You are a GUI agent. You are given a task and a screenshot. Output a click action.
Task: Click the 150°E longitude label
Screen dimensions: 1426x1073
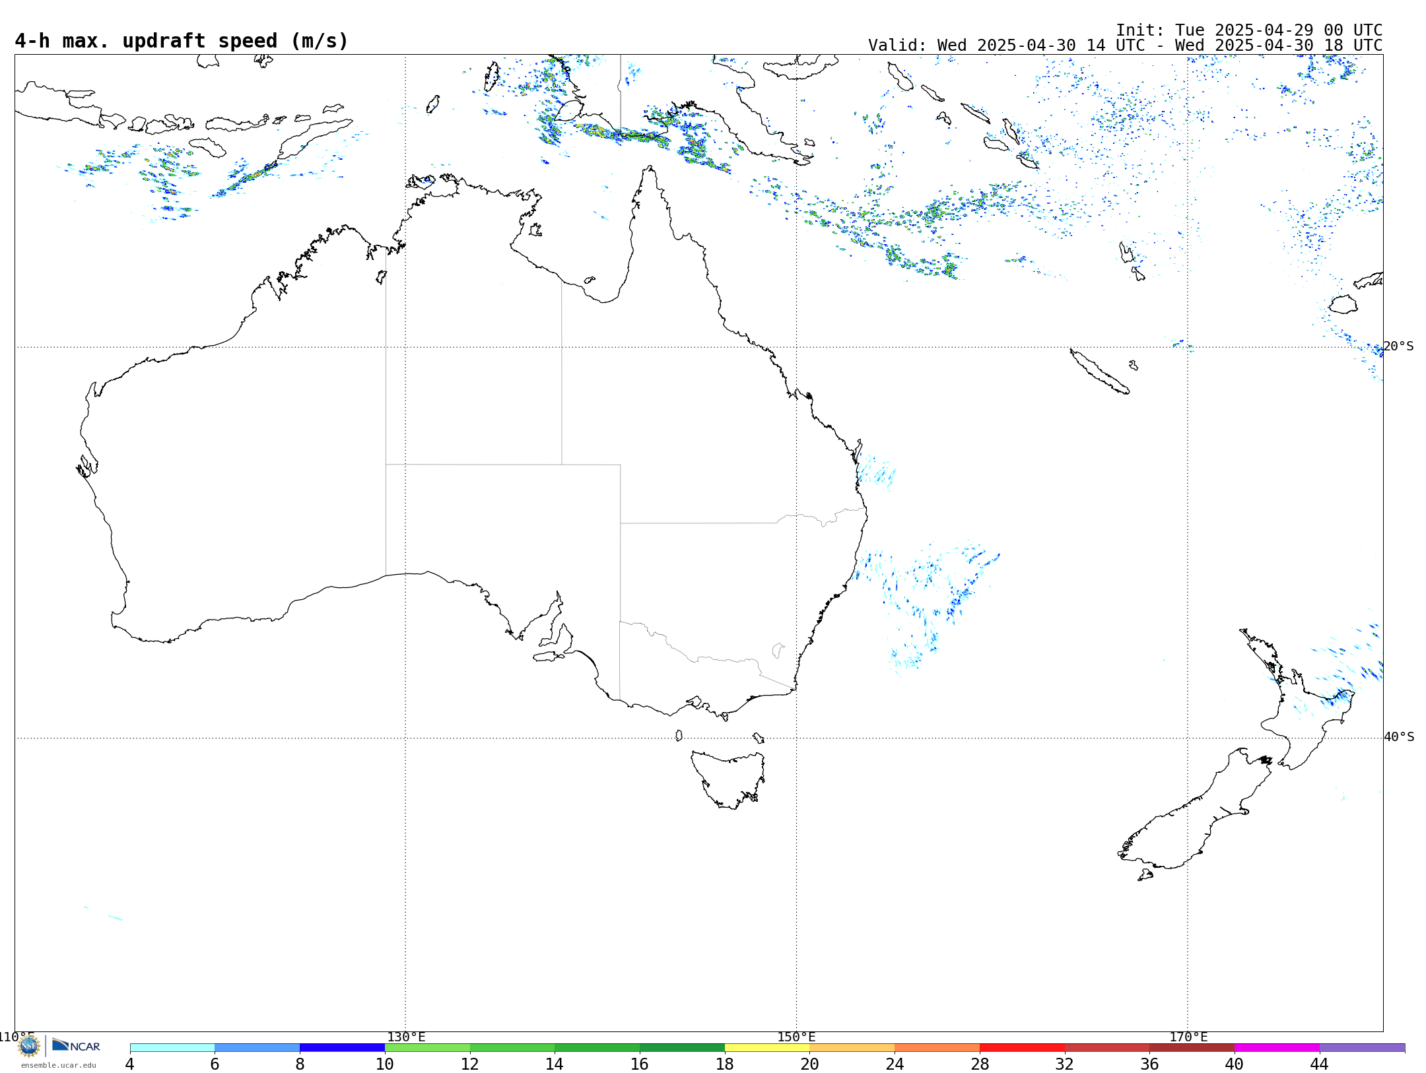796,1037
